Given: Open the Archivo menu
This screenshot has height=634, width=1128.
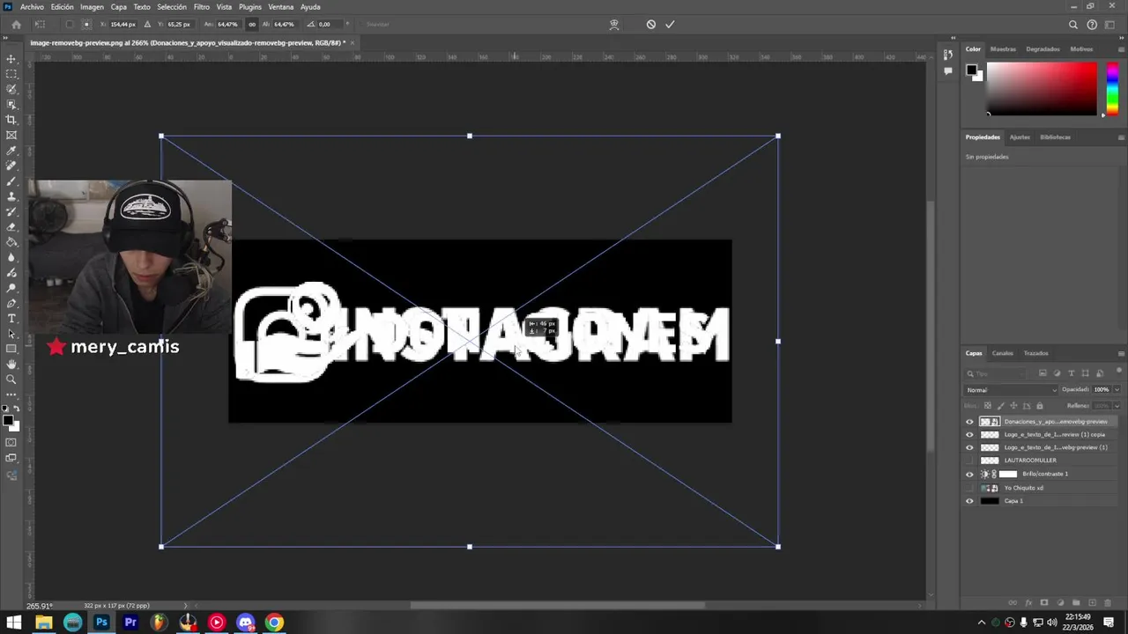Looking at the screenshot, I should (32, 7).
